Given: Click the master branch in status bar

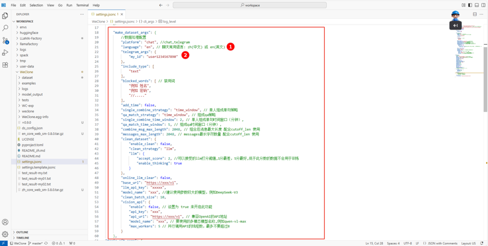Looking at the screenshot, I should (37, 243).
